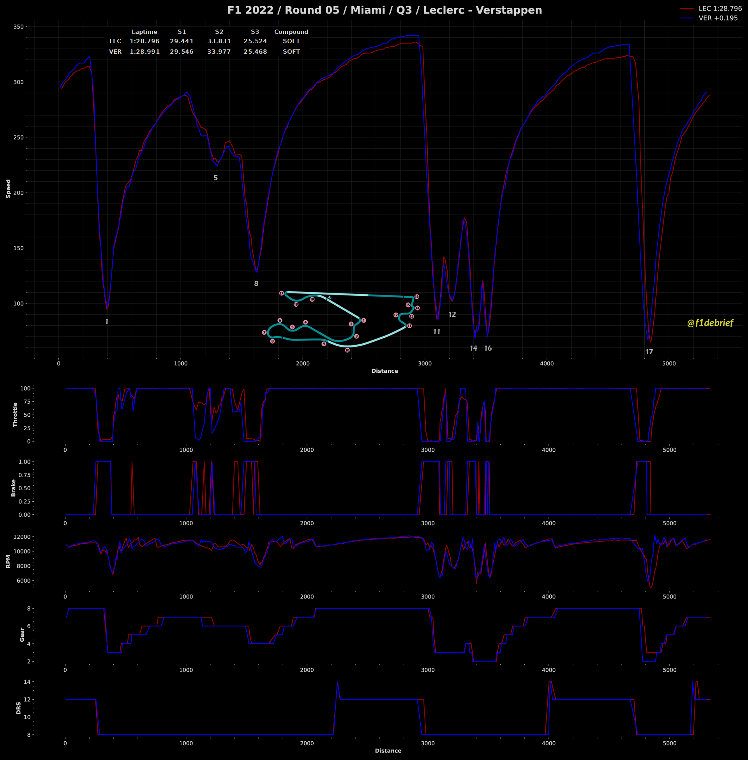Screen dimensions: 748x760
Task: Click turn 10 marker on track map
Action: (347, 350)
